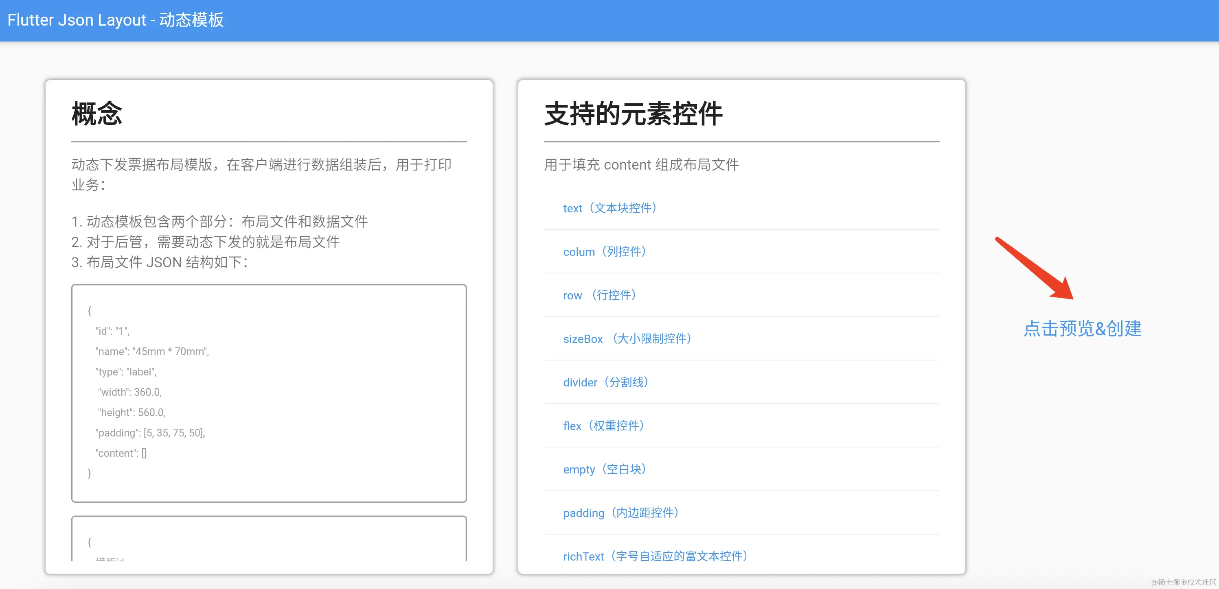Click the "padding": [5, 35, 75, 50] line

point(150,432)
